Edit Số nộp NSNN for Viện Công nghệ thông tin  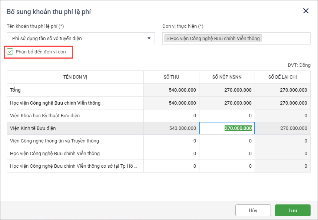tap(227, 141)
